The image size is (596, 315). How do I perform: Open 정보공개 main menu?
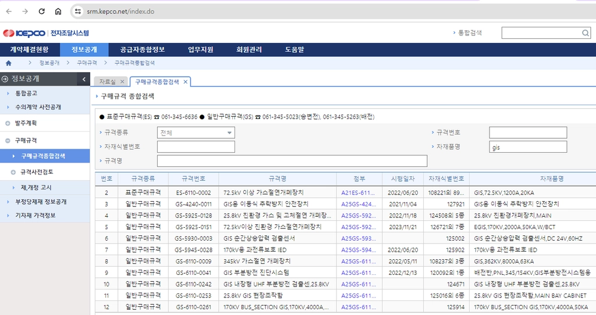[x=84, y=50]
